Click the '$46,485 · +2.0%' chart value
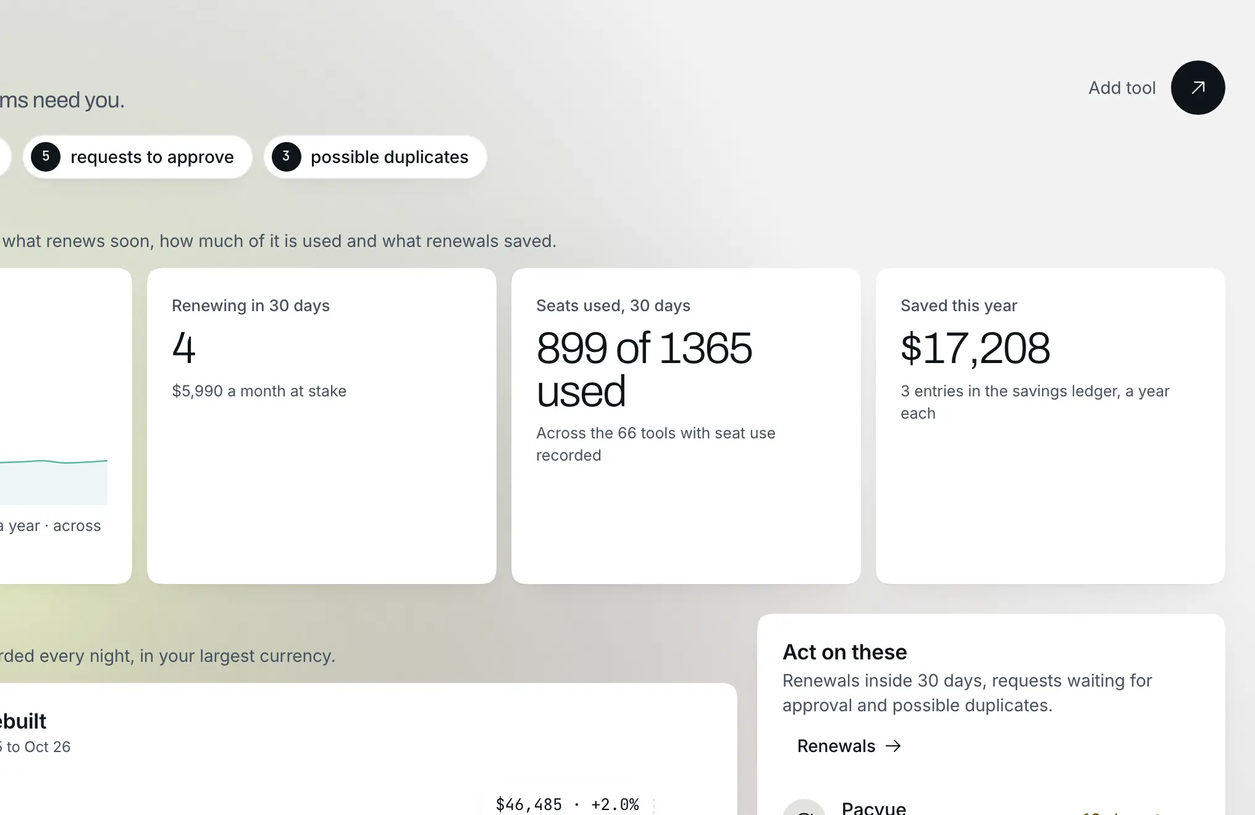1255x815 pixels. [x=568, y=804]
